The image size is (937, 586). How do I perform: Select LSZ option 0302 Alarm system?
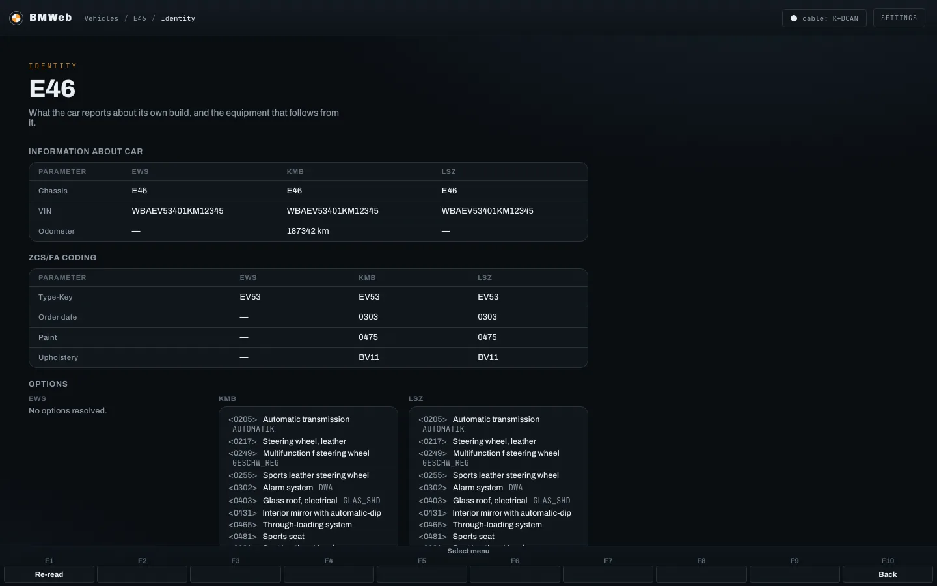[x=498, y=488]
